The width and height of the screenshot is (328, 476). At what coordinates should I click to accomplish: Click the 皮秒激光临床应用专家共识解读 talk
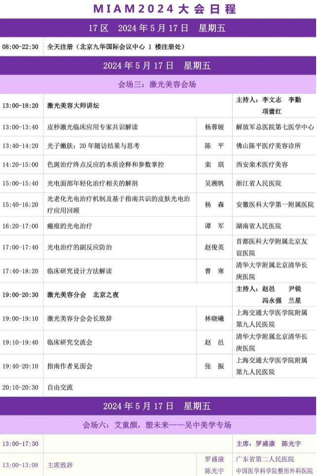pyautogui.click(x=92, y=127)
